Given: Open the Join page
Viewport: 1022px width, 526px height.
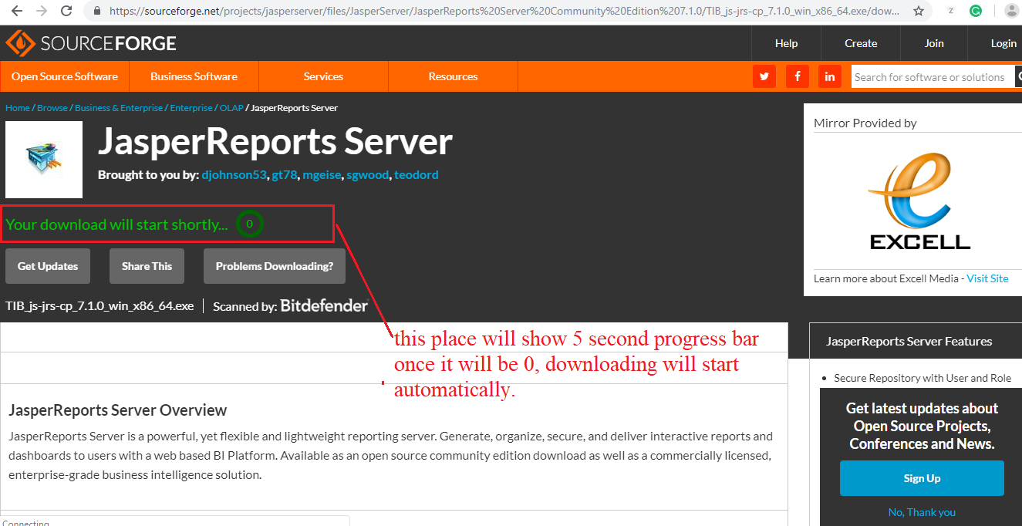Looking at the screenshot, I should pyautogui.click(x=934, y=43).
